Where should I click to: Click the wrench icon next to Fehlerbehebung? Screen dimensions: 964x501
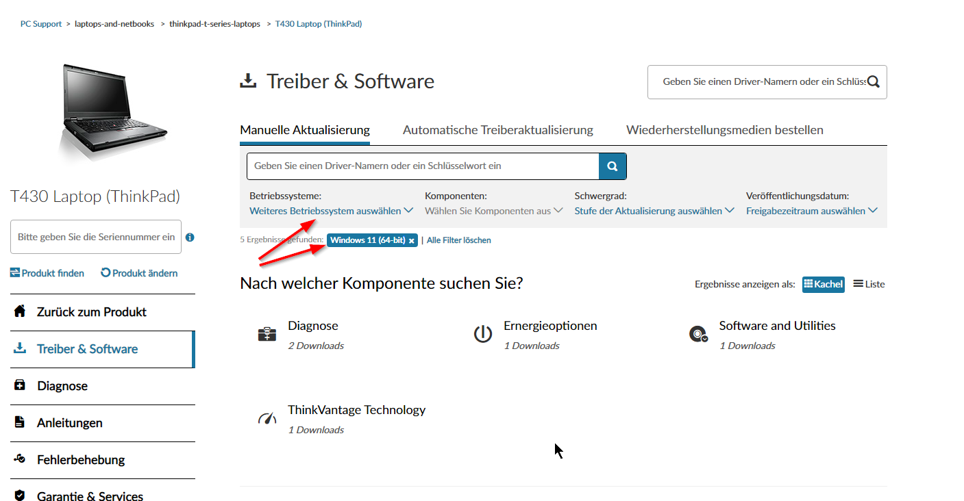[x=20, y=459]
